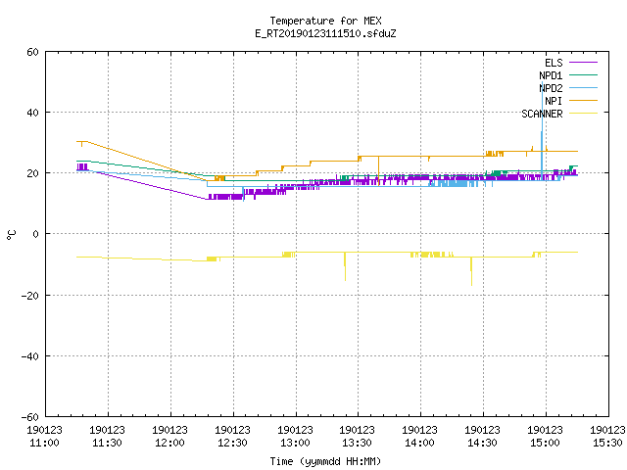
Task: Click the y-axis label -40
Action: coord(30,356)
